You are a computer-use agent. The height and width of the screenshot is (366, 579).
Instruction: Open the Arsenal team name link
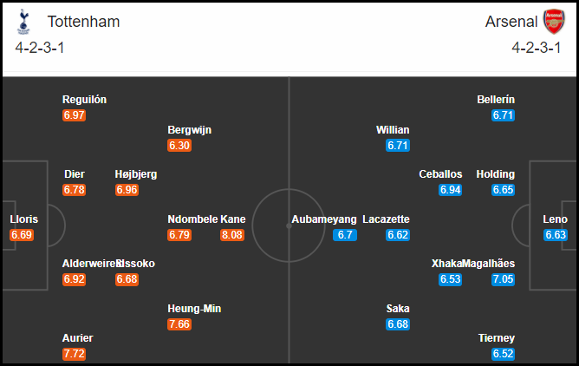(x=511, y=22)
